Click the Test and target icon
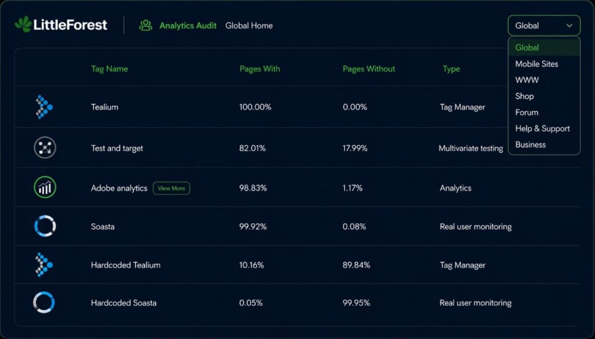 pyautogui.click(x=45, y=148)
